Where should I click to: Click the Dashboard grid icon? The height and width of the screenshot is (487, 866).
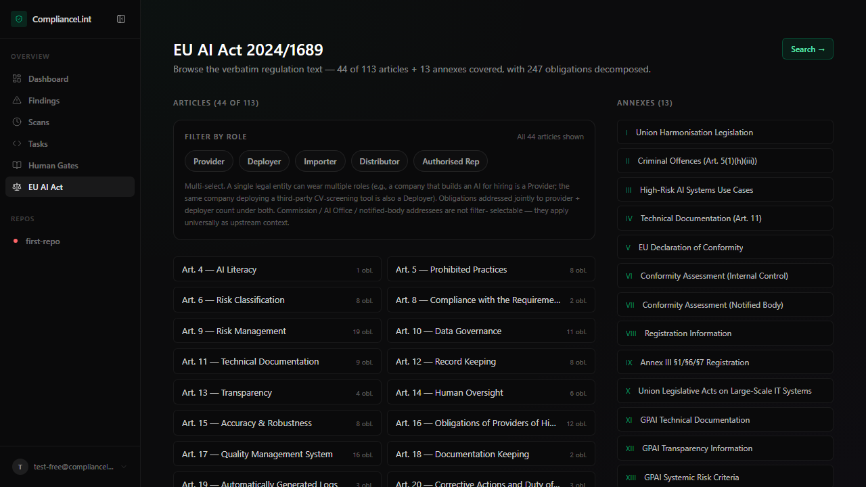17,79
